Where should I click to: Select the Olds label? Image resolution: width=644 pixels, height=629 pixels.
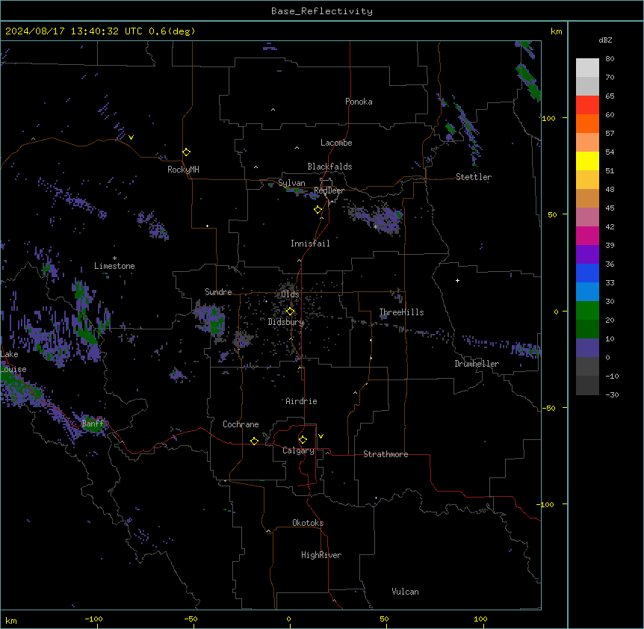tap(290, 294)
